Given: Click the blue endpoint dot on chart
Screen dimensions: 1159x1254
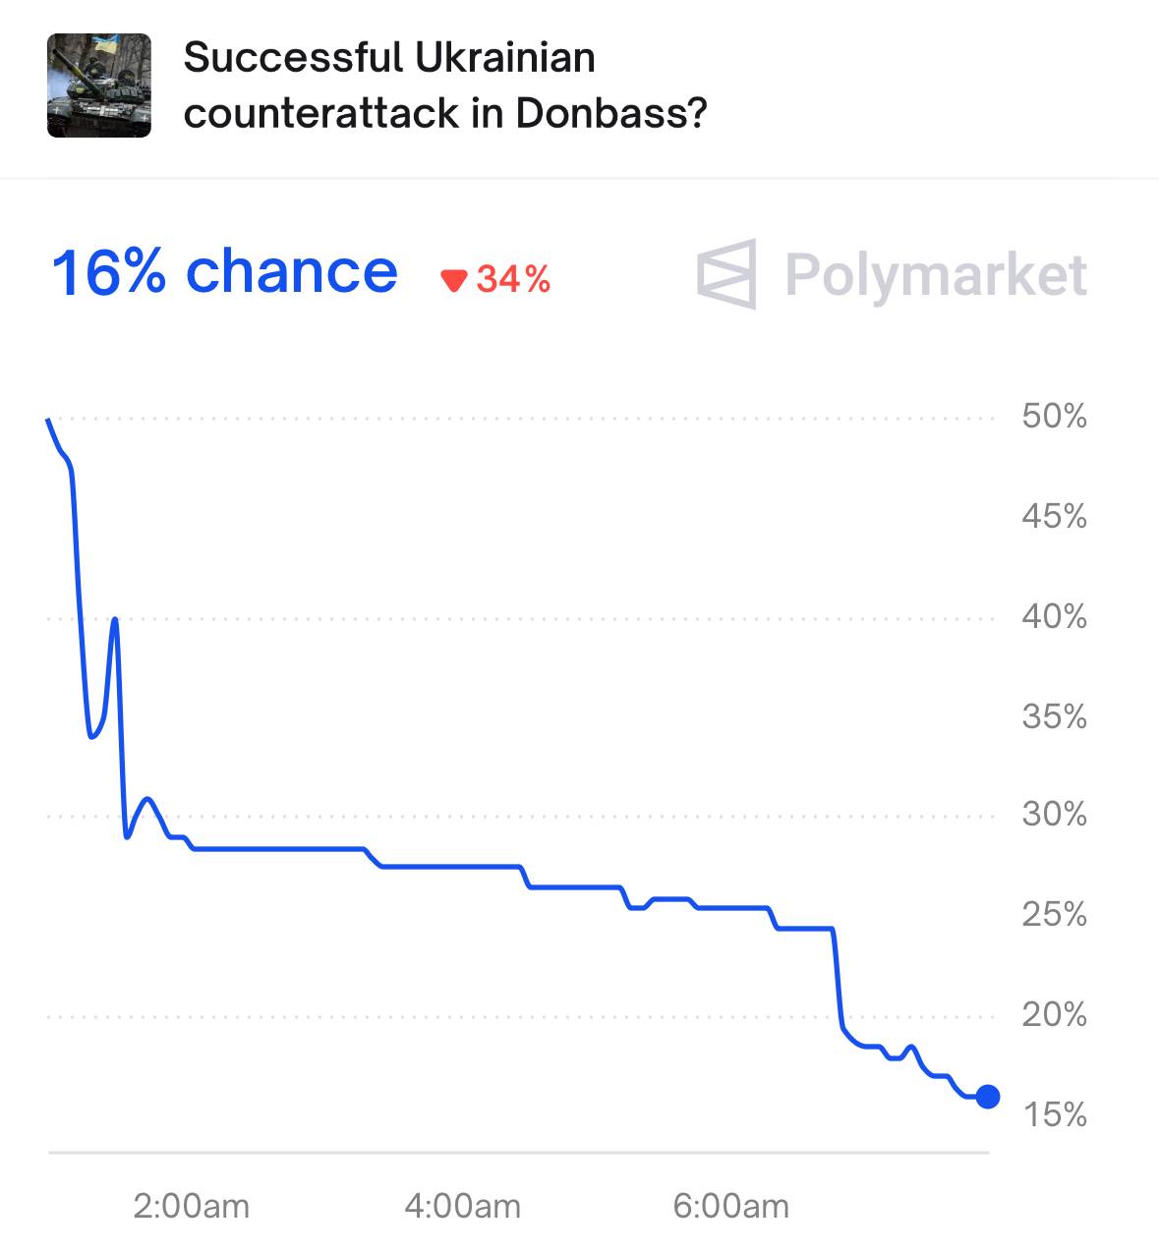Looking at the screenshot, I should tap(988, 1097).
